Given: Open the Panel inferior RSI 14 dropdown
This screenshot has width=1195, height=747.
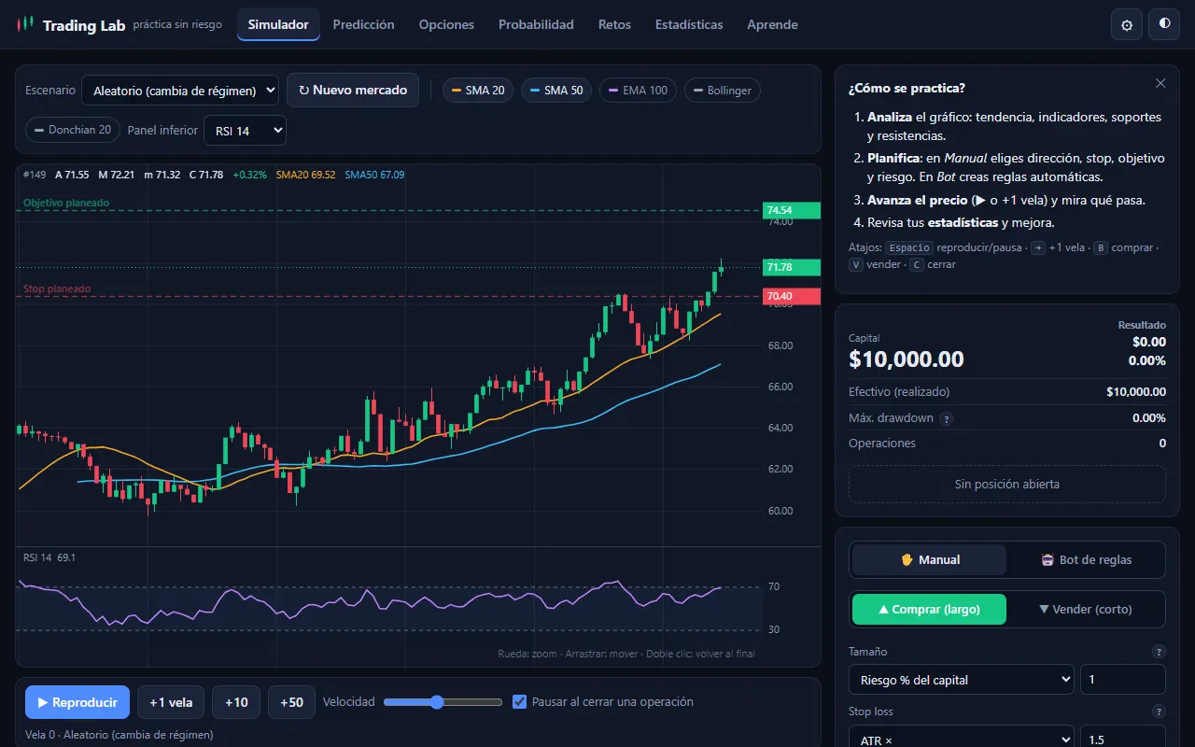Looking at the screenshot, I should point(245,131).
